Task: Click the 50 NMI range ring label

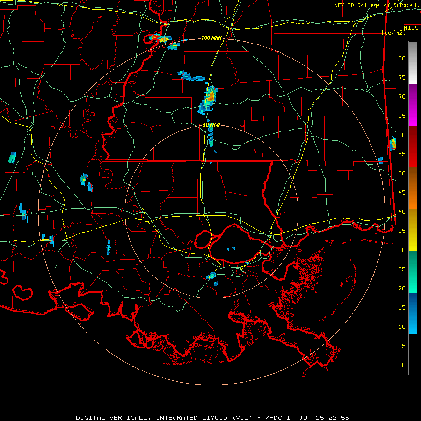Action: click(211, 125)
